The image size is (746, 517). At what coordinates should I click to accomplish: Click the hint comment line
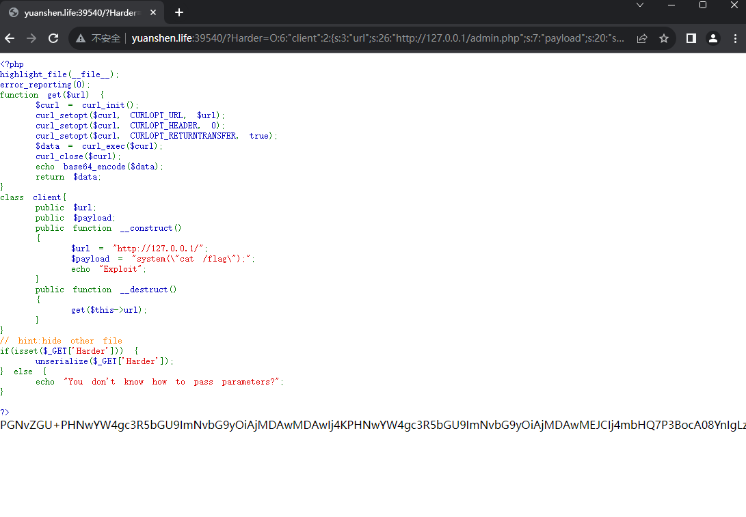[62, 341]
